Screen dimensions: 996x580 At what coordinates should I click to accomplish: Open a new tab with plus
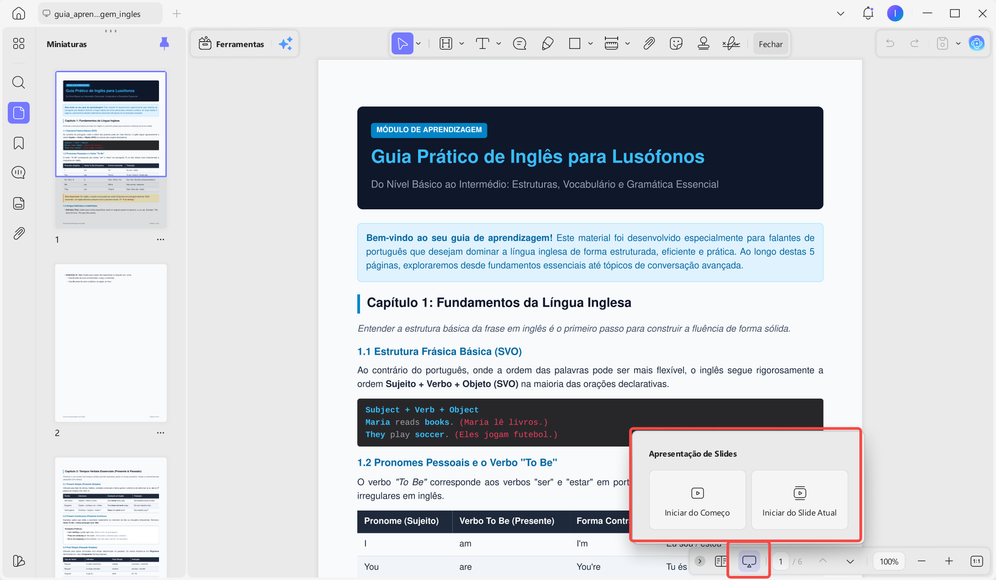coord(177,14)
